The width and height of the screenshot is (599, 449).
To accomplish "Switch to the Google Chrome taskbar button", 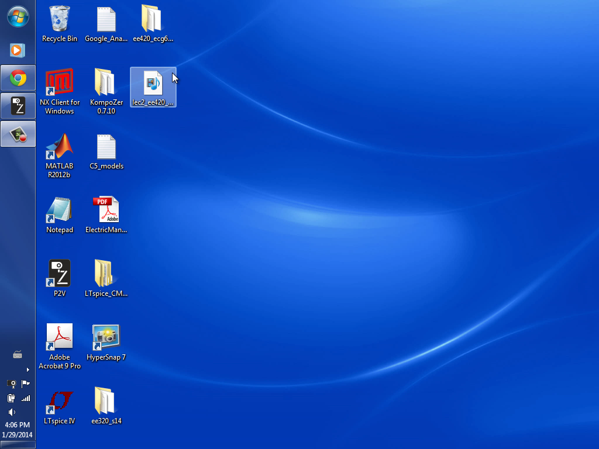I will click(x=18, y=78).
